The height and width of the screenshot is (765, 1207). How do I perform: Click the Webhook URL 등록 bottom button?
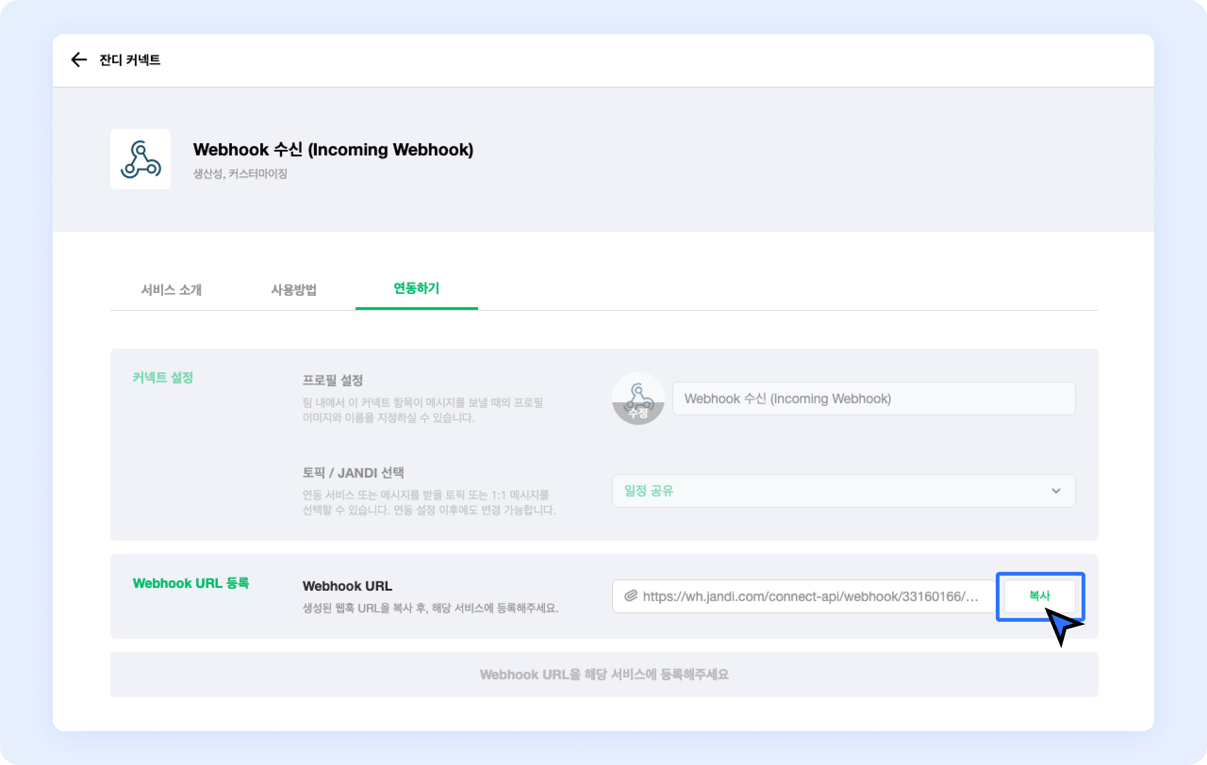pyautogui.click(x=603, y=675)
